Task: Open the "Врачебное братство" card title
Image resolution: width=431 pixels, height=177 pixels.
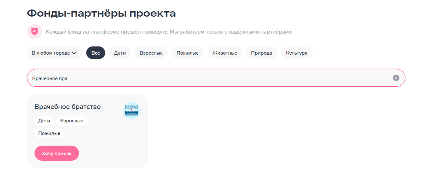Action: pos(67,107)
